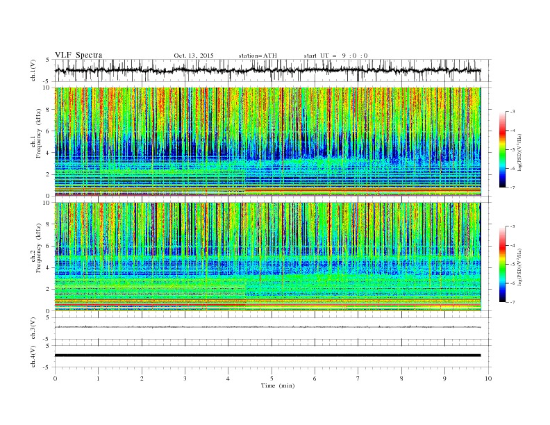Image resolution: width=550 pixels, height=425 pixels.
Task: Click the thin ch.3 voltage trace
Action: click(x=267, y=327)
